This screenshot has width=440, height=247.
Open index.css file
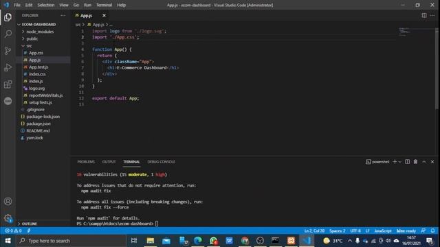pos(37,74)
